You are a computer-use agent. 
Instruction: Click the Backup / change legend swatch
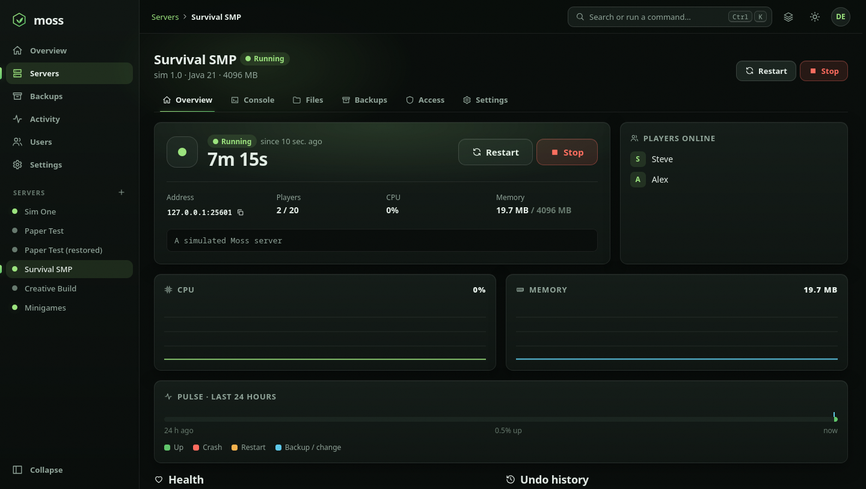pos(278,448)
